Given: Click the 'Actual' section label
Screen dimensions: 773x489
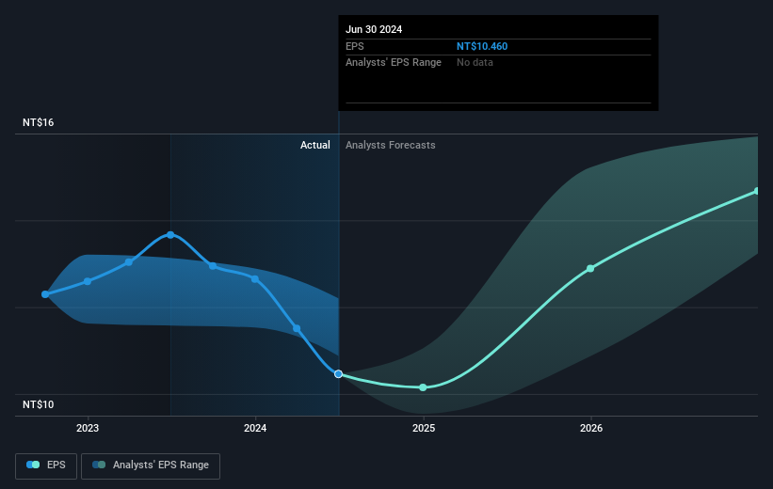Looking at the screenshot, I should point(315,145).
